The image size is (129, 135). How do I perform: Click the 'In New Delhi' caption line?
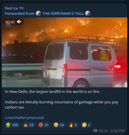(x=53, y=91)
